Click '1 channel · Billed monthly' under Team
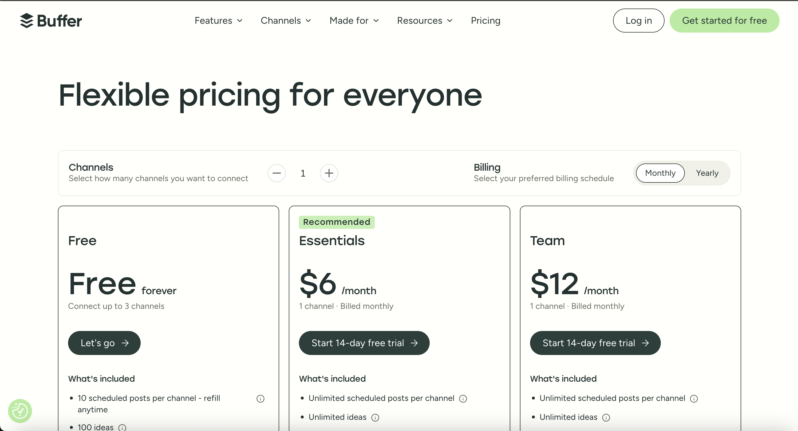Image resolution: width=798 pixels, height=431 pixels. pos(577,306)
